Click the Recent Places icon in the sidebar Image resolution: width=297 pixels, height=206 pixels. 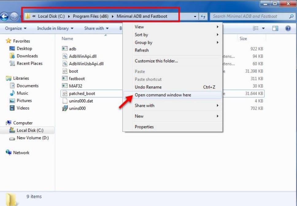pos(12,63)
